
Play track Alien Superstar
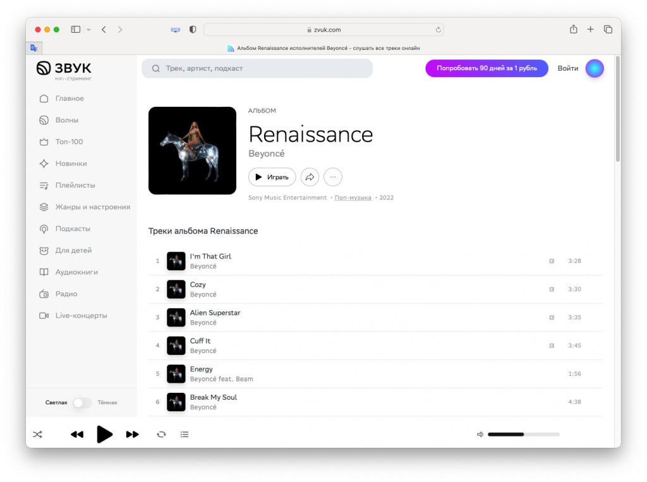point(375,317)
